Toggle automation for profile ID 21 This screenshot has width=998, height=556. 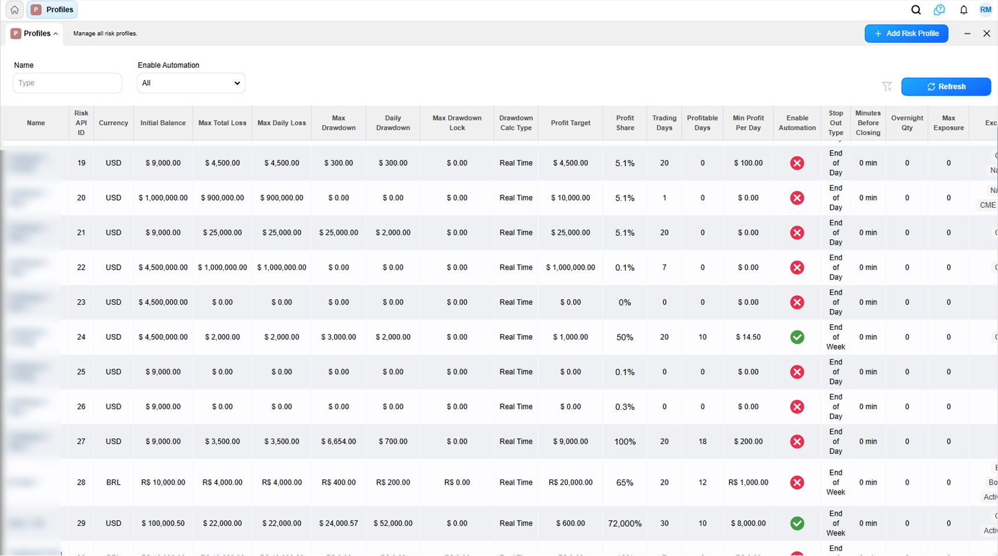797,232
